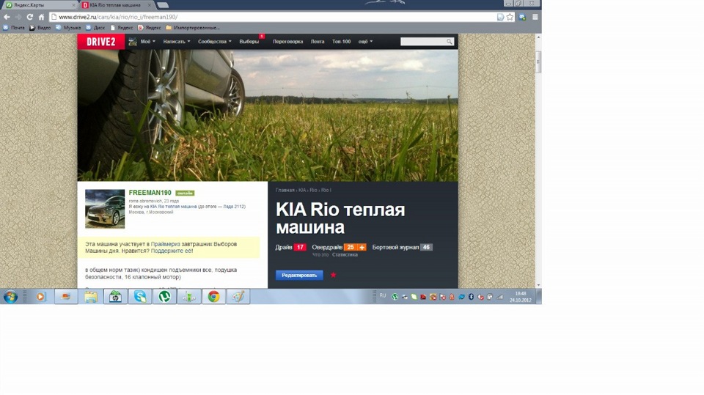
Task: Bookmark this page with the star icon
Action: tap(510, 17)
